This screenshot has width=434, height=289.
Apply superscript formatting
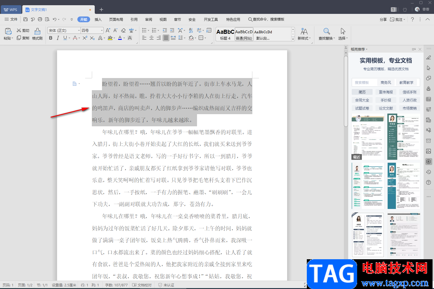tap(85, 38)
